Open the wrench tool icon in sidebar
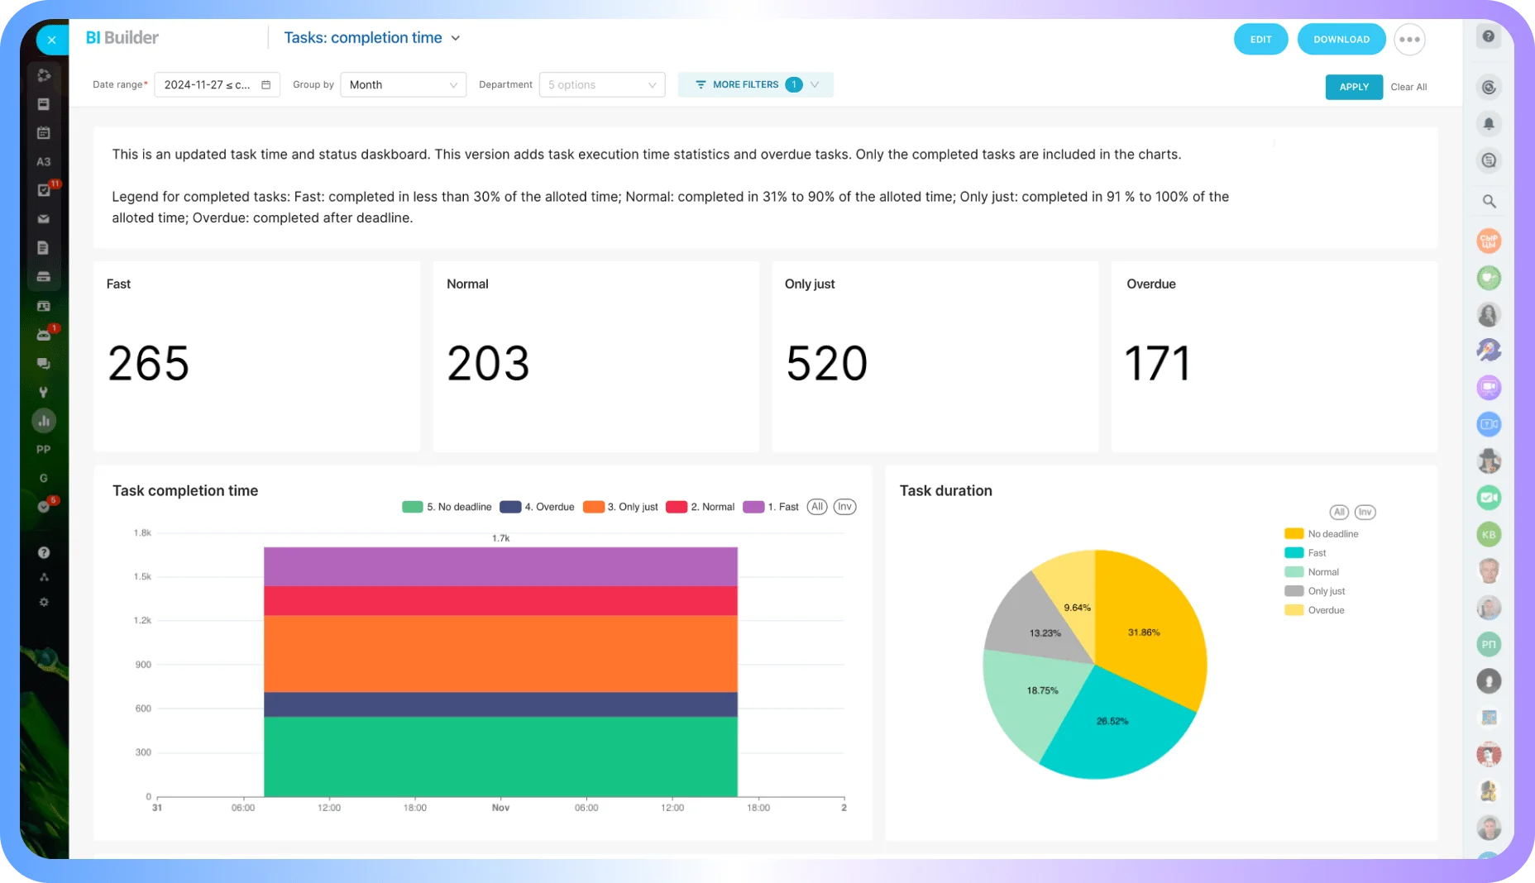Image resolution: width=1535 pixels, height=883 pixels. (x=44, y=392)
